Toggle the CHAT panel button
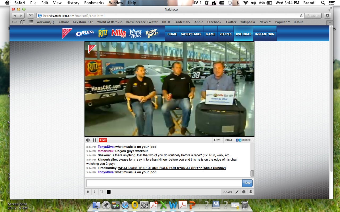This screenshot has width=340, height=212. pos(229,140)
